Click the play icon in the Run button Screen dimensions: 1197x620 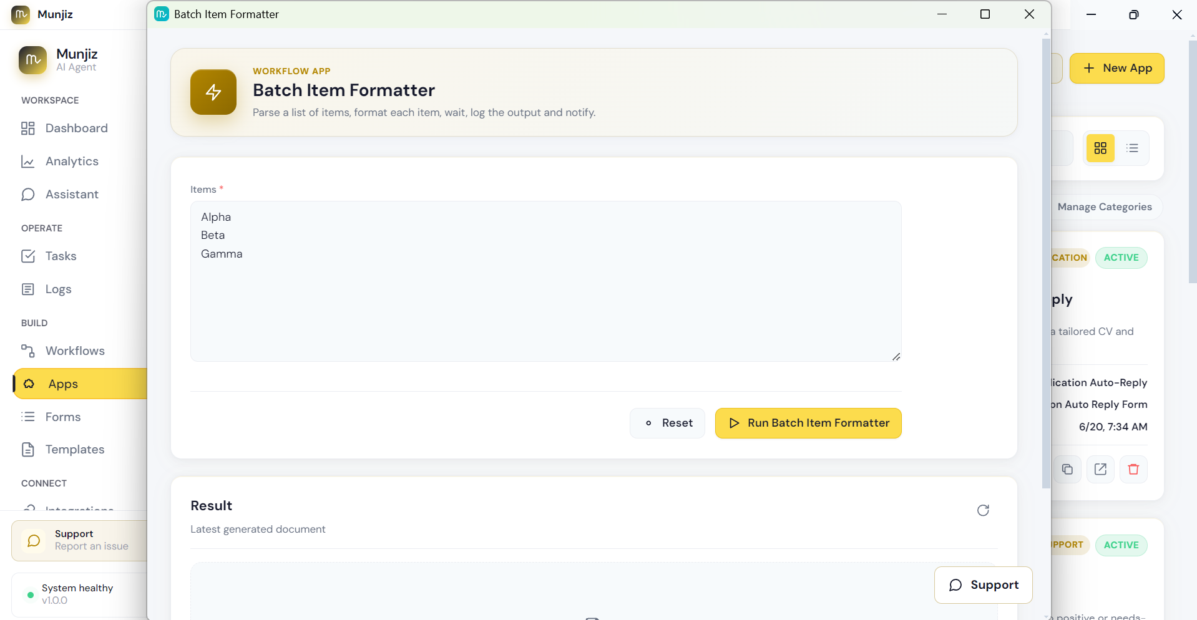(x=735, y=423)
